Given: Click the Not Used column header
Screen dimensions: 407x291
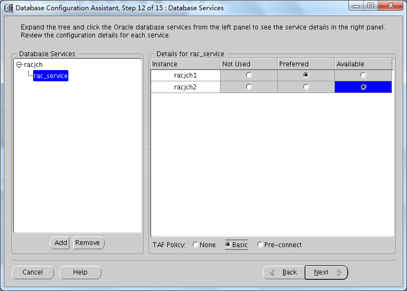Looking at the screenshot, I should tap(249, 64).
